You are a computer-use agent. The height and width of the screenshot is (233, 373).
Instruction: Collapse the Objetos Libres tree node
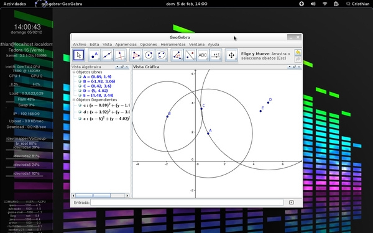pyautogui.click(x=74, y=72)
